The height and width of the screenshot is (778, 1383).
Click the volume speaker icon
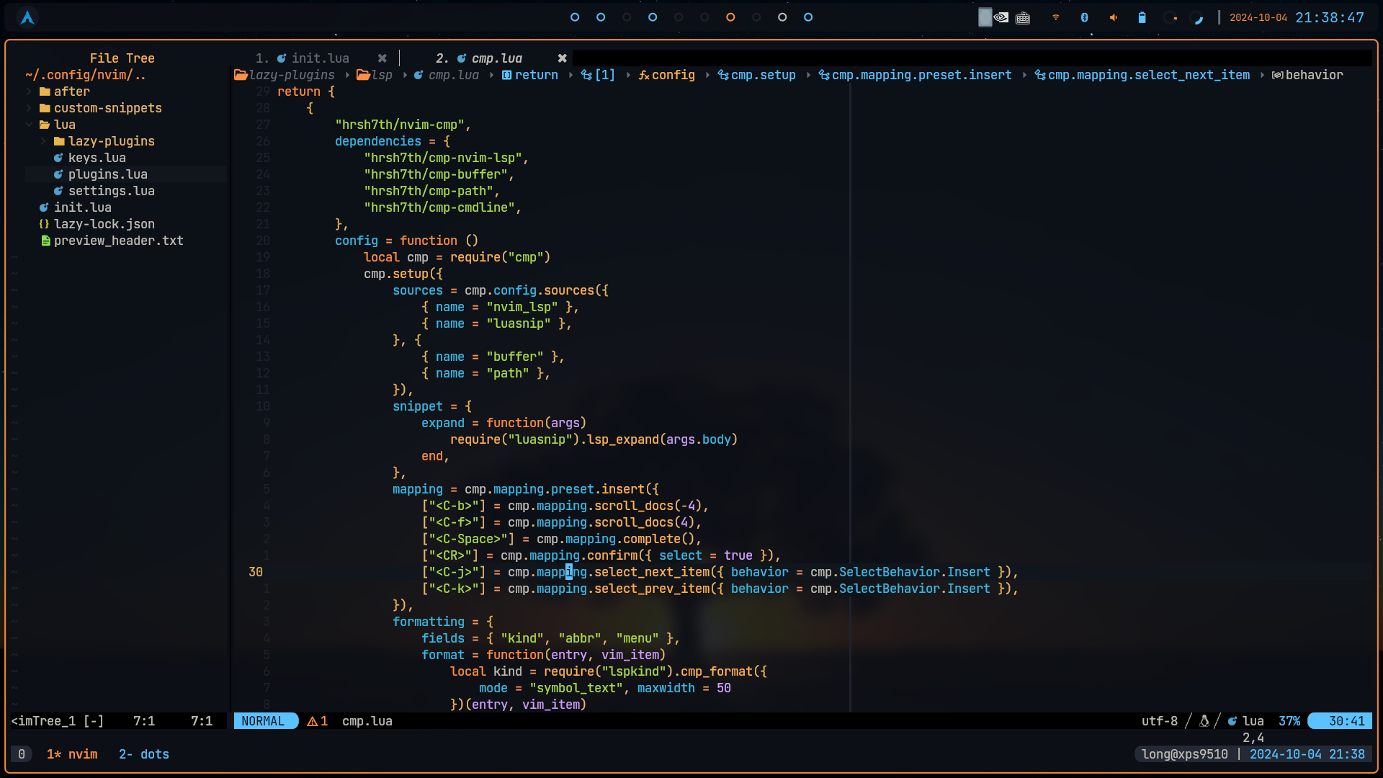pos(1114,17)
